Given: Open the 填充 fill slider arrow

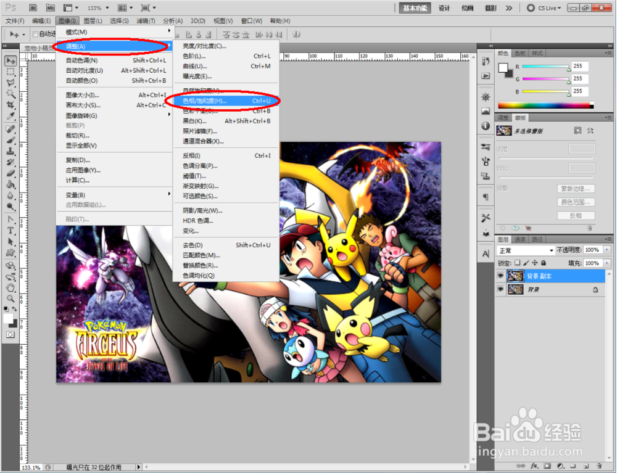Looking at the screenshot, I should (x=607, y=263).
